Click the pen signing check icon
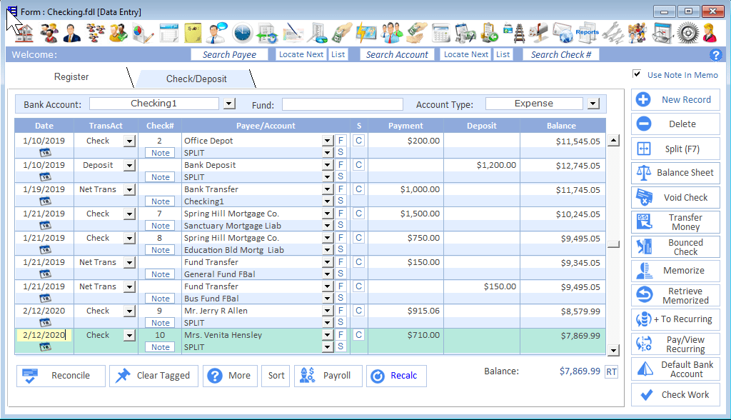 (293, 33)
